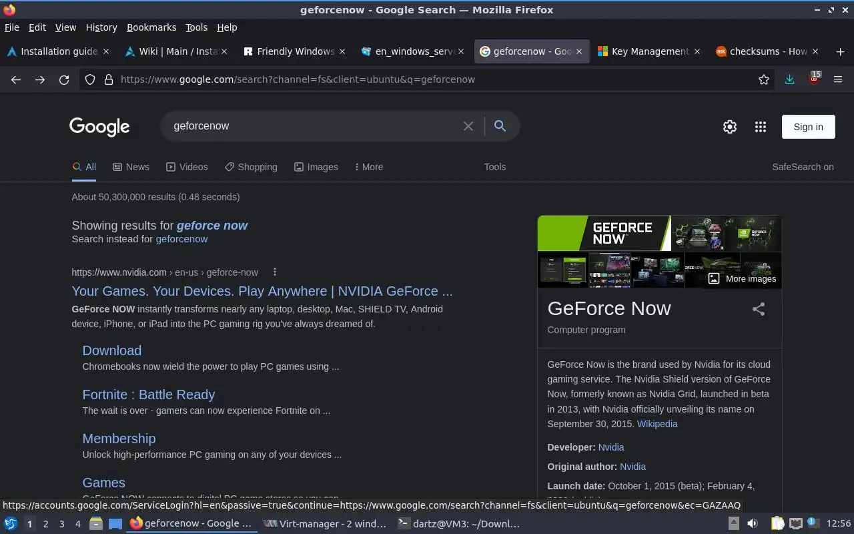
Task: Open Firefox downloads panel
Action: [x=789, y=79]
